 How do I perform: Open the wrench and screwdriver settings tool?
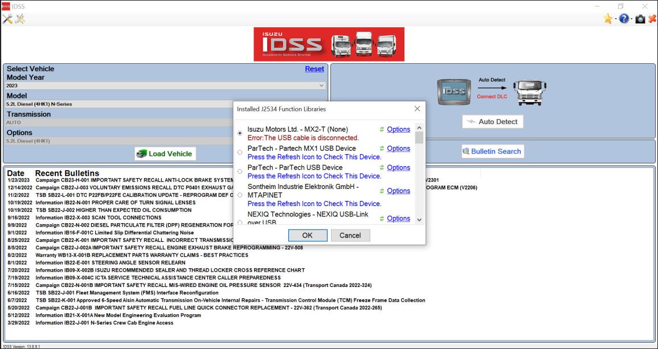(7, 19)
